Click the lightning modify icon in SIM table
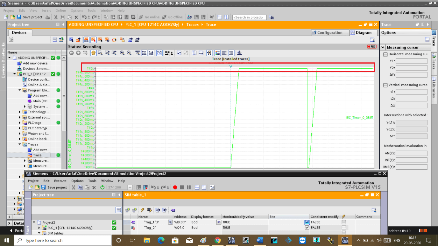 coord(142,210)
